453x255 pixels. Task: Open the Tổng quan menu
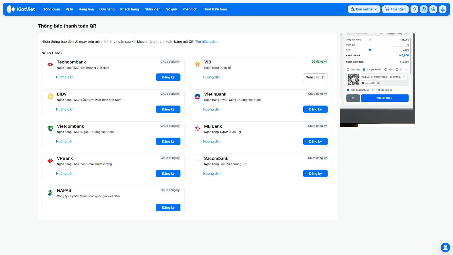(52, 9)
